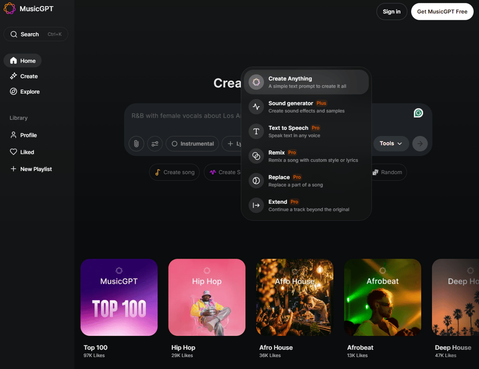Click the '36K Likes' text
479x369 pixels.
pyautogui.click(x=270, y=355)
